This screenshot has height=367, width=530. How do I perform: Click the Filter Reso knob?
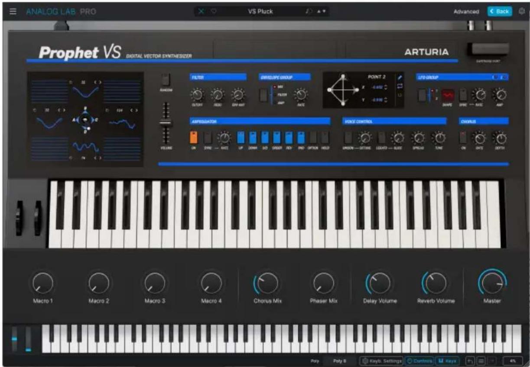coord(217,95)
